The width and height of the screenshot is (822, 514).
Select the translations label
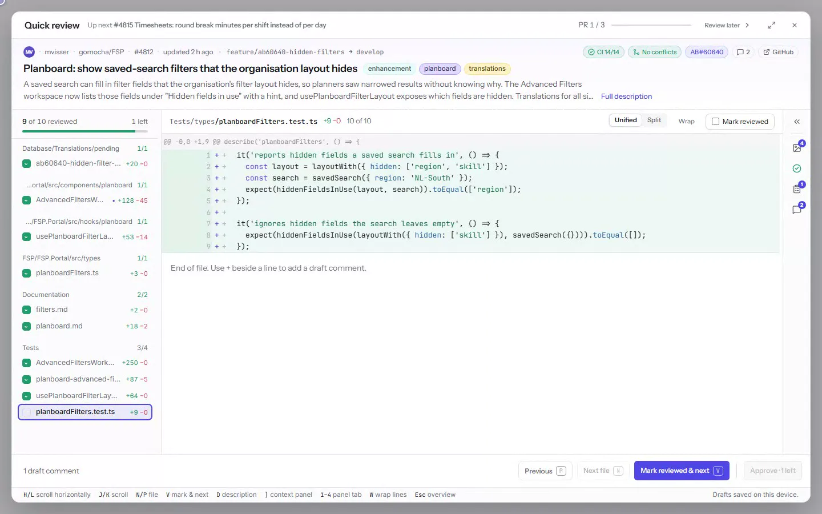pos(487,69)
